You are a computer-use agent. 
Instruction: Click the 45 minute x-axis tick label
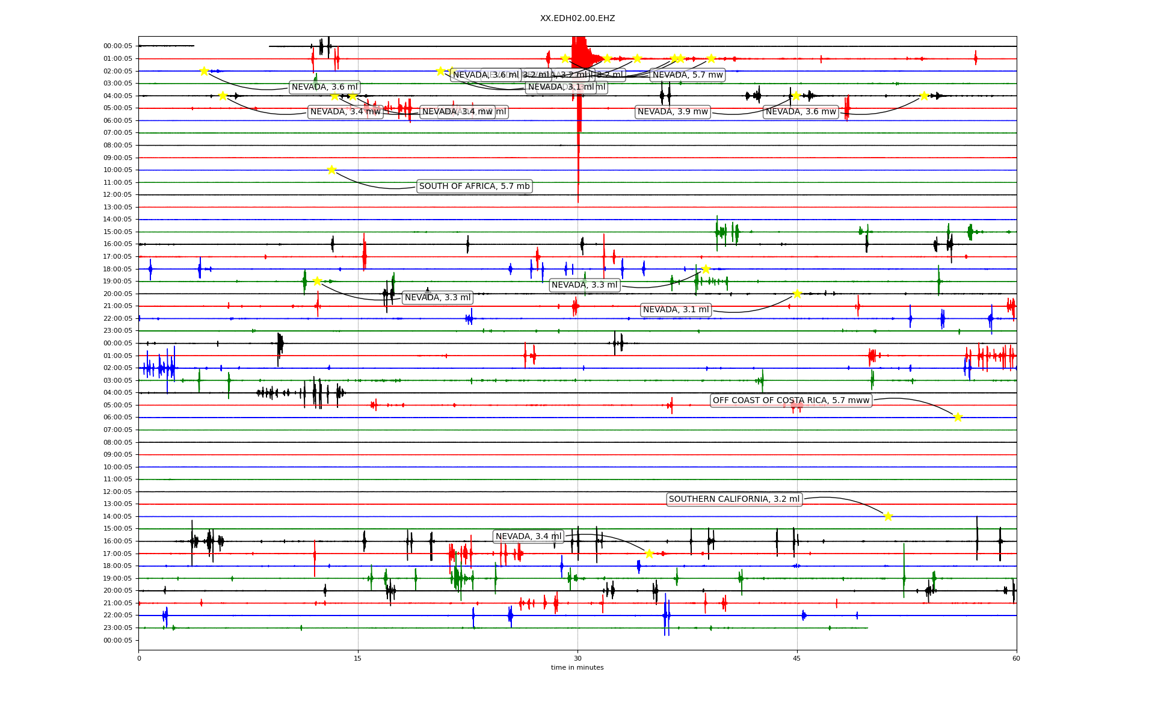797,658
